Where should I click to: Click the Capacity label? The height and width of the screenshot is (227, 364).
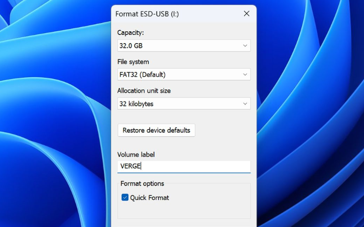pyautogui.click(x=131, y=33)
